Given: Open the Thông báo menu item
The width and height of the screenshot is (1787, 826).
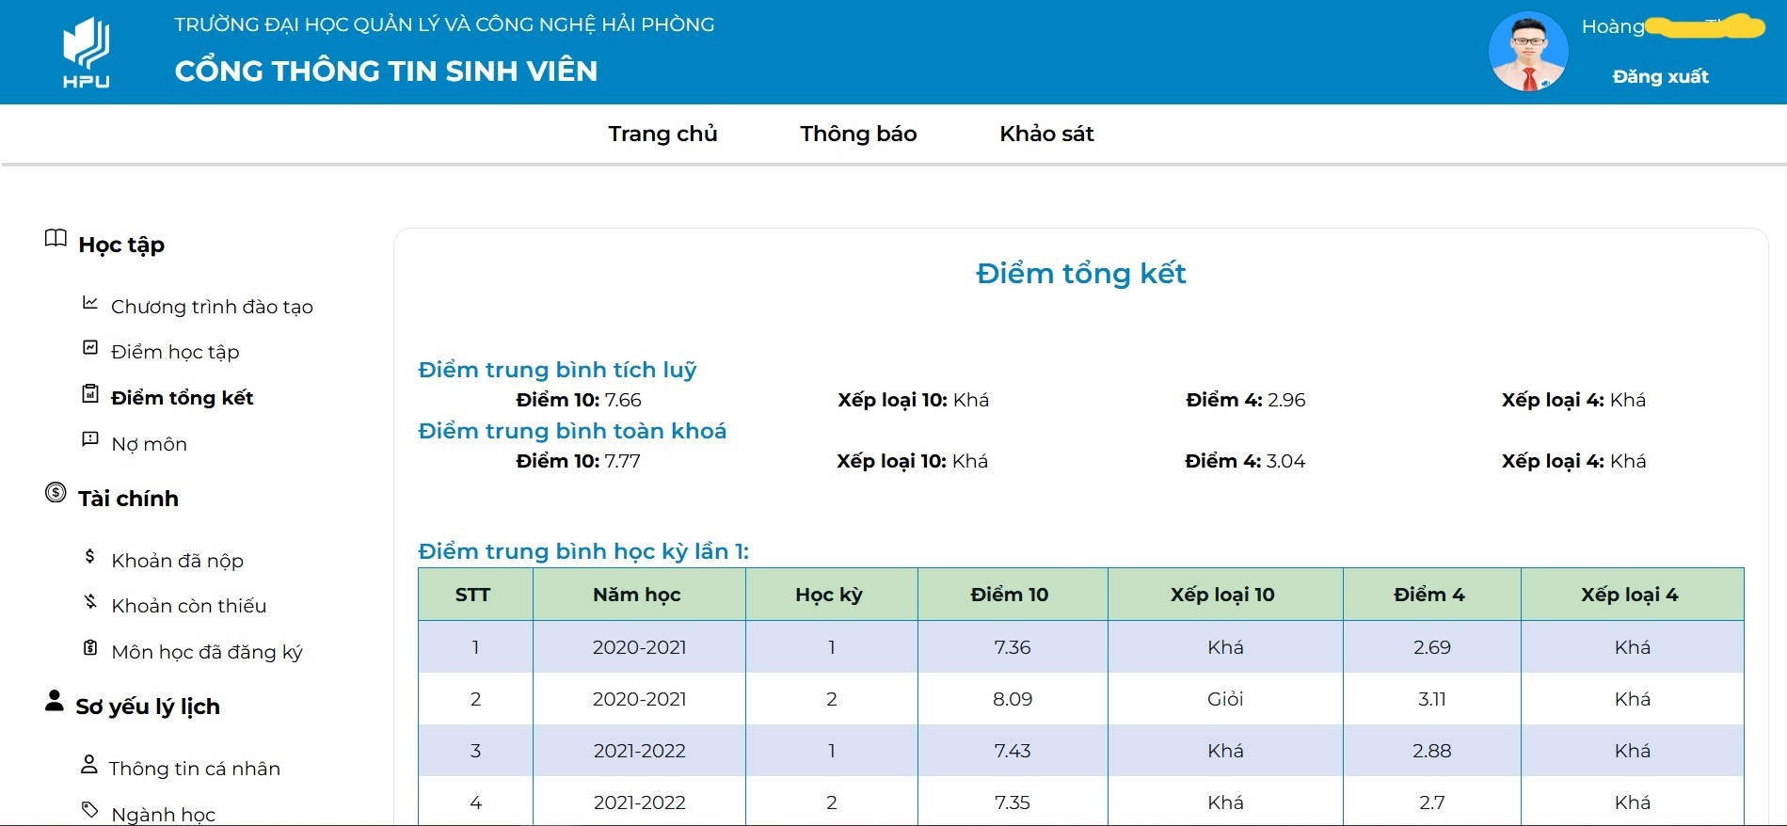Looking at the screenshot, I should pyautogui.click(x=858, y=134).
